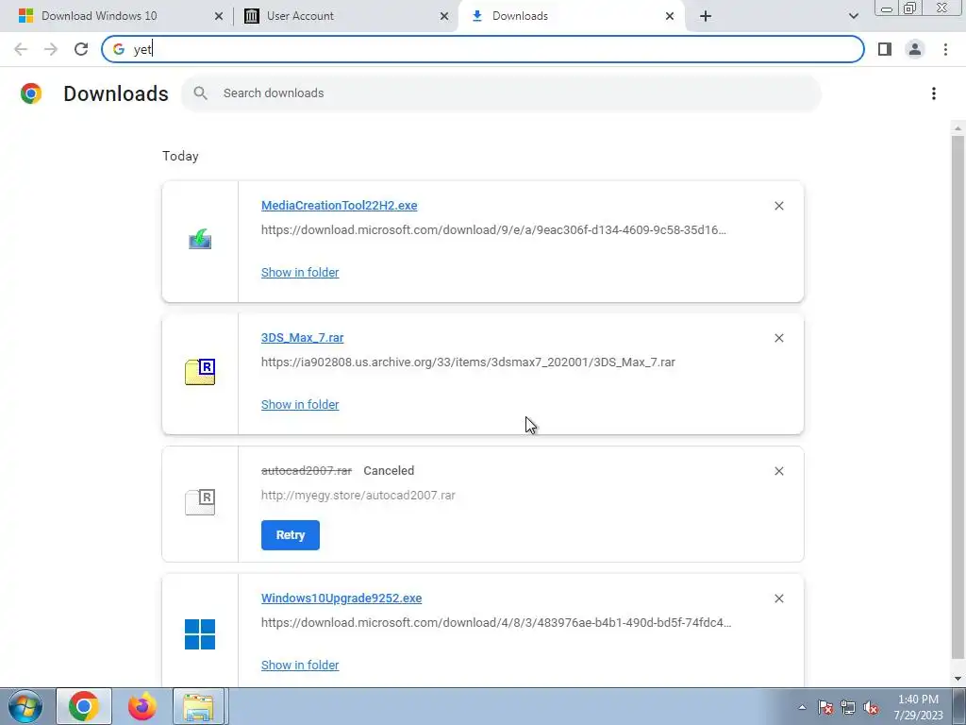Screen dimensions: 966x725
Task: Reload the current page
Action: (x=81, y=49)
